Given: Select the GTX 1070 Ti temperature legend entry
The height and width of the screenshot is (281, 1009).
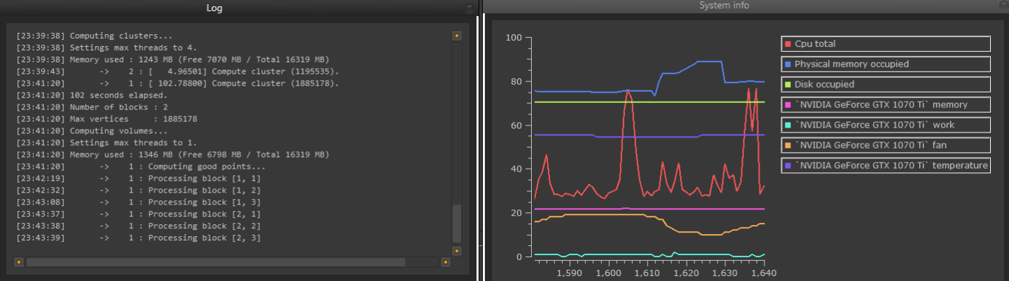Looking at the screenshot, I should coord(886,165).
